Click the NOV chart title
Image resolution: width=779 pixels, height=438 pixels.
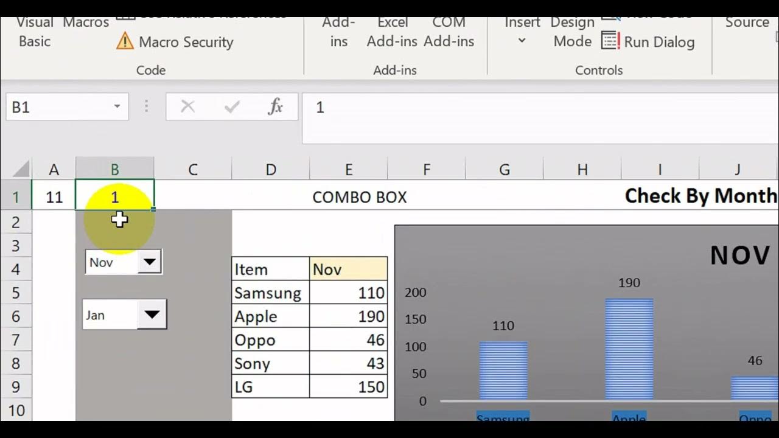tap(739, 255)
